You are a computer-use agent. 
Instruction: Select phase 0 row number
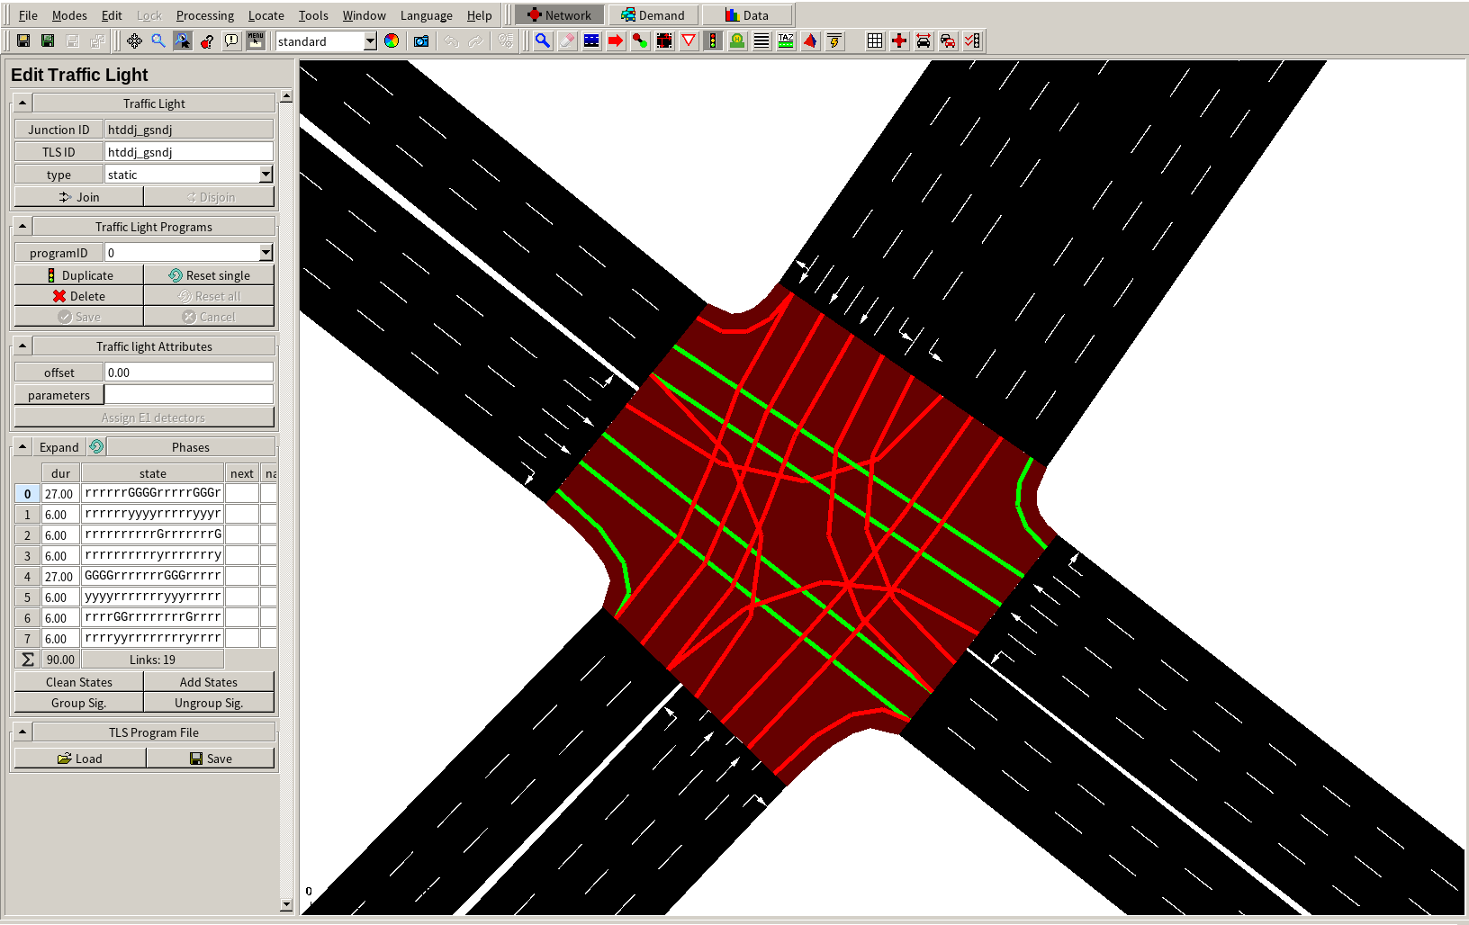click(x=28, y=494)
